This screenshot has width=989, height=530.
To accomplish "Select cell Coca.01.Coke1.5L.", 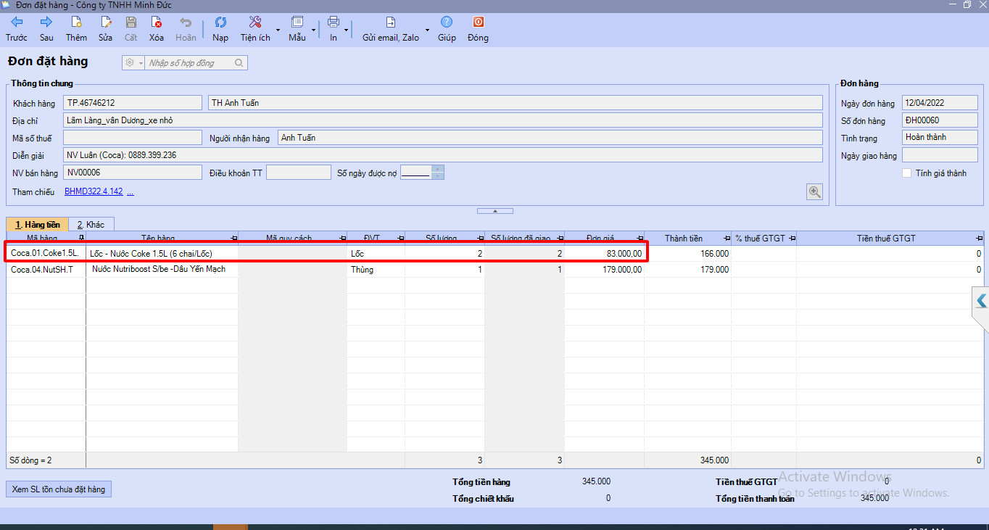I will [x=46, y=254].
